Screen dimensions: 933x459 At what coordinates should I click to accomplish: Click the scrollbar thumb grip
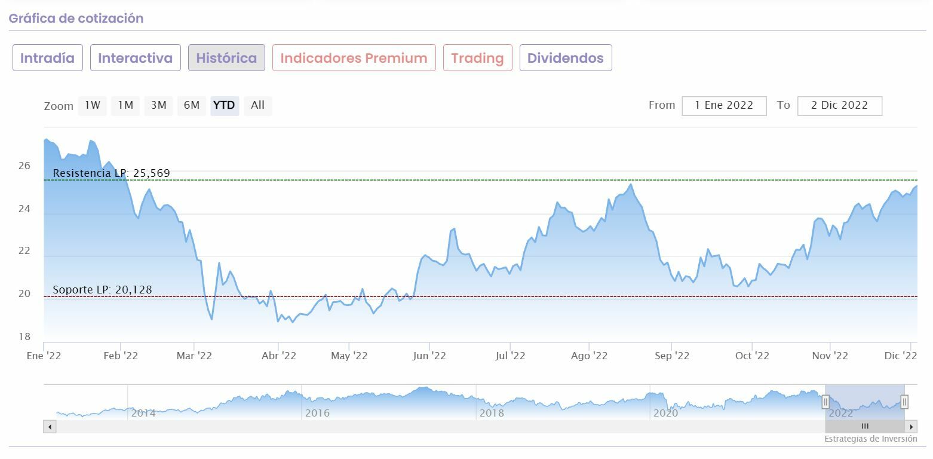click(x=865, y=427)
